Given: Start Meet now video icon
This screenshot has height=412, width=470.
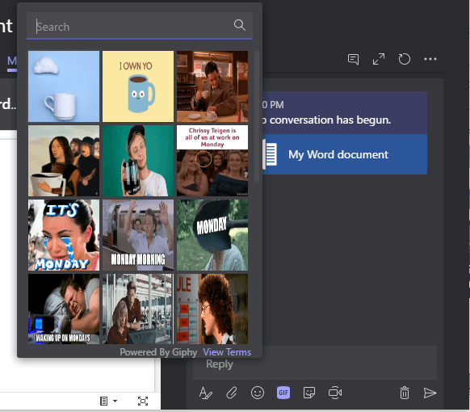Looking at the screenshot, I should [335, 393].
